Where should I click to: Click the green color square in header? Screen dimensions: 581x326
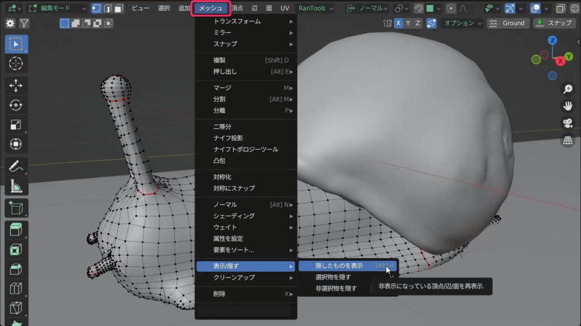[x=430, y=8]
